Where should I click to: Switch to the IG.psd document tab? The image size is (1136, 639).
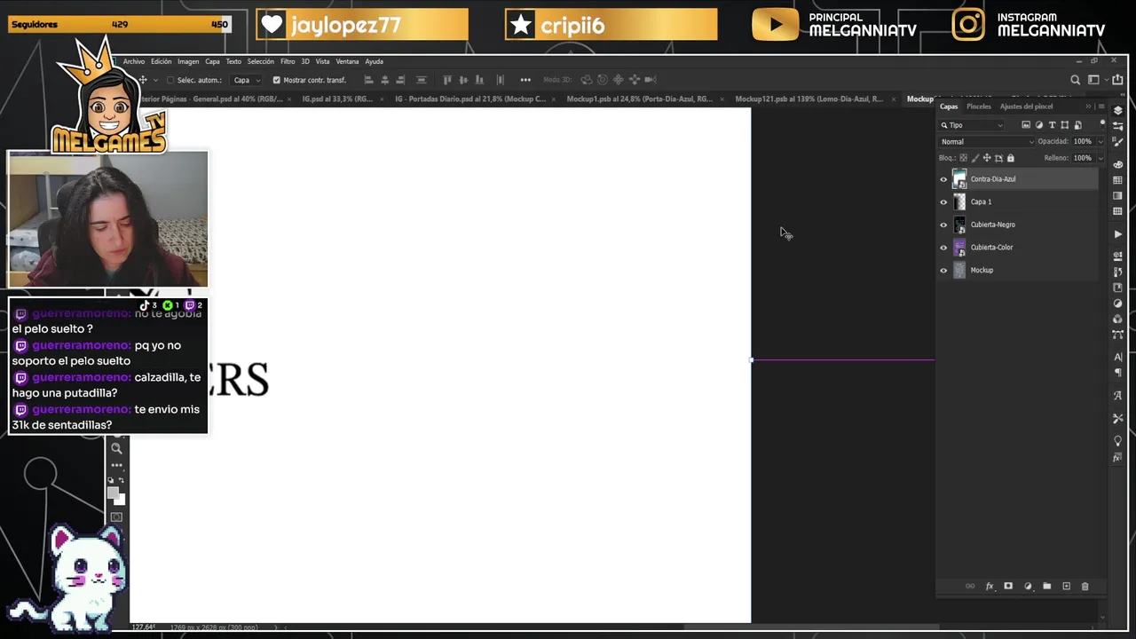coord(337,99)
